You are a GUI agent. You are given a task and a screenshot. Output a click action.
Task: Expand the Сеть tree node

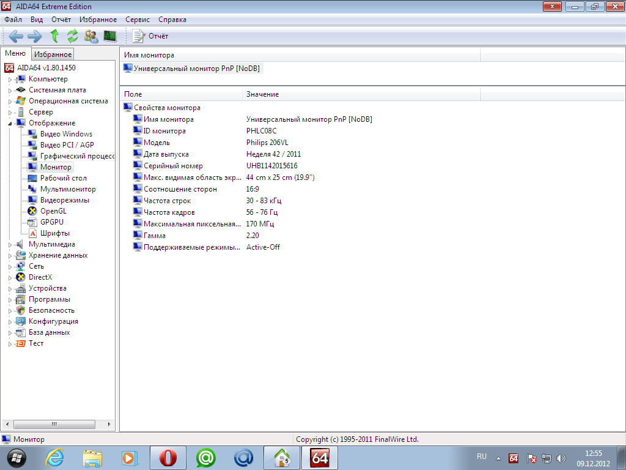point(10,267)
